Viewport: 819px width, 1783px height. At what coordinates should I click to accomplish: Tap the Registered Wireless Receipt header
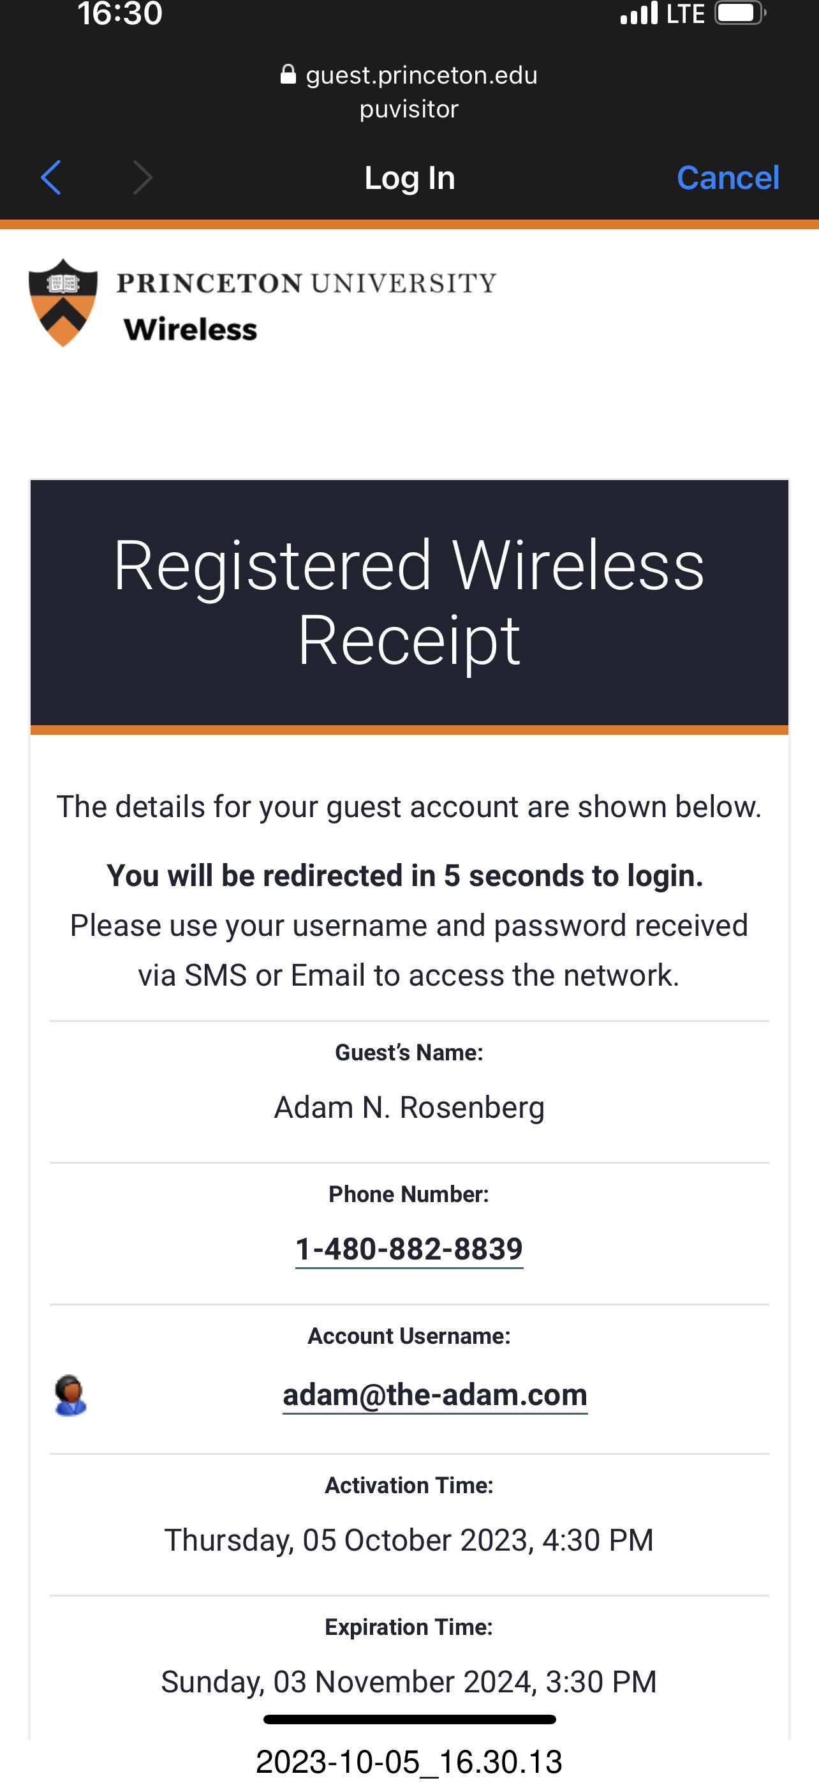409,602
